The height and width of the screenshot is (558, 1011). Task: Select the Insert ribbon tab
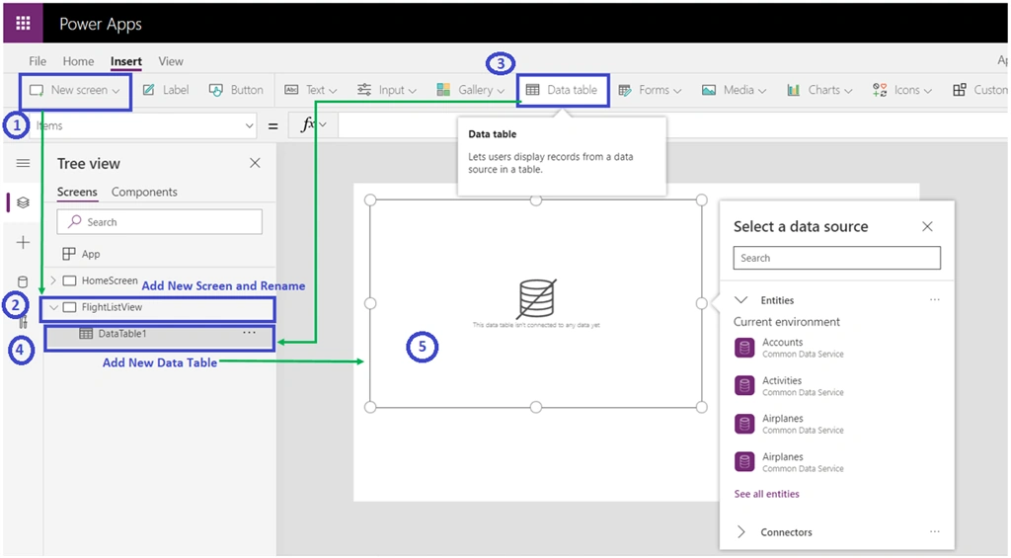tap(125, 61)
